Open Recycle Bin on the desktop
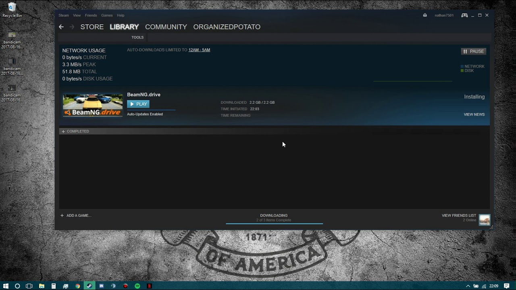 point(12,10)
